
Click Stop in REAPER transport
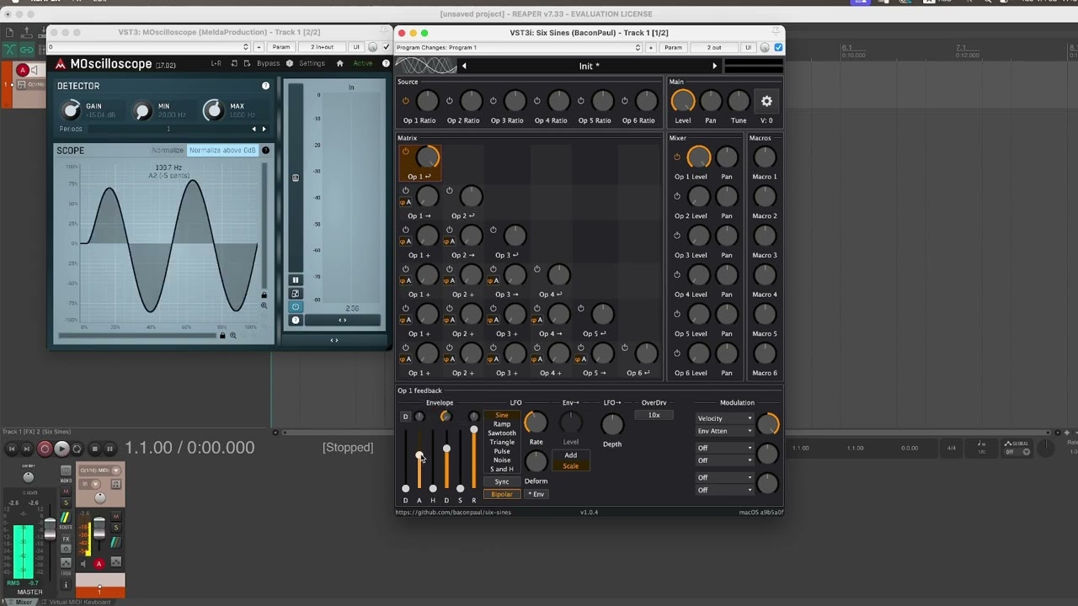tap(94, 449)
